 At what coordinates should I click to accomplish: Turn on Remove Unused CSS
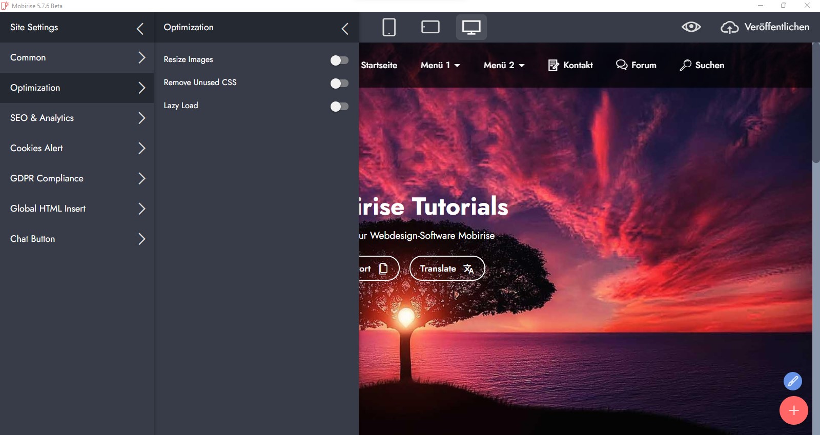339,84
